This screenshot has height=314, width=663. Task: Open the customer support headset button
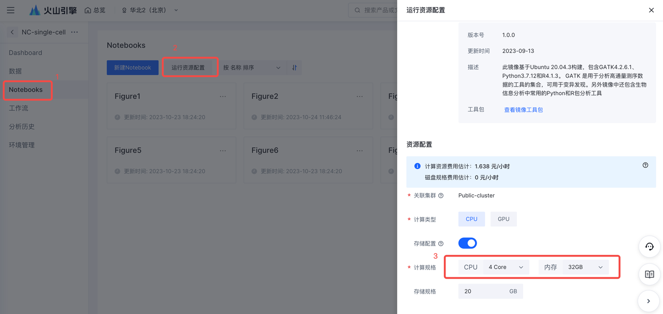tap(649, 247)
